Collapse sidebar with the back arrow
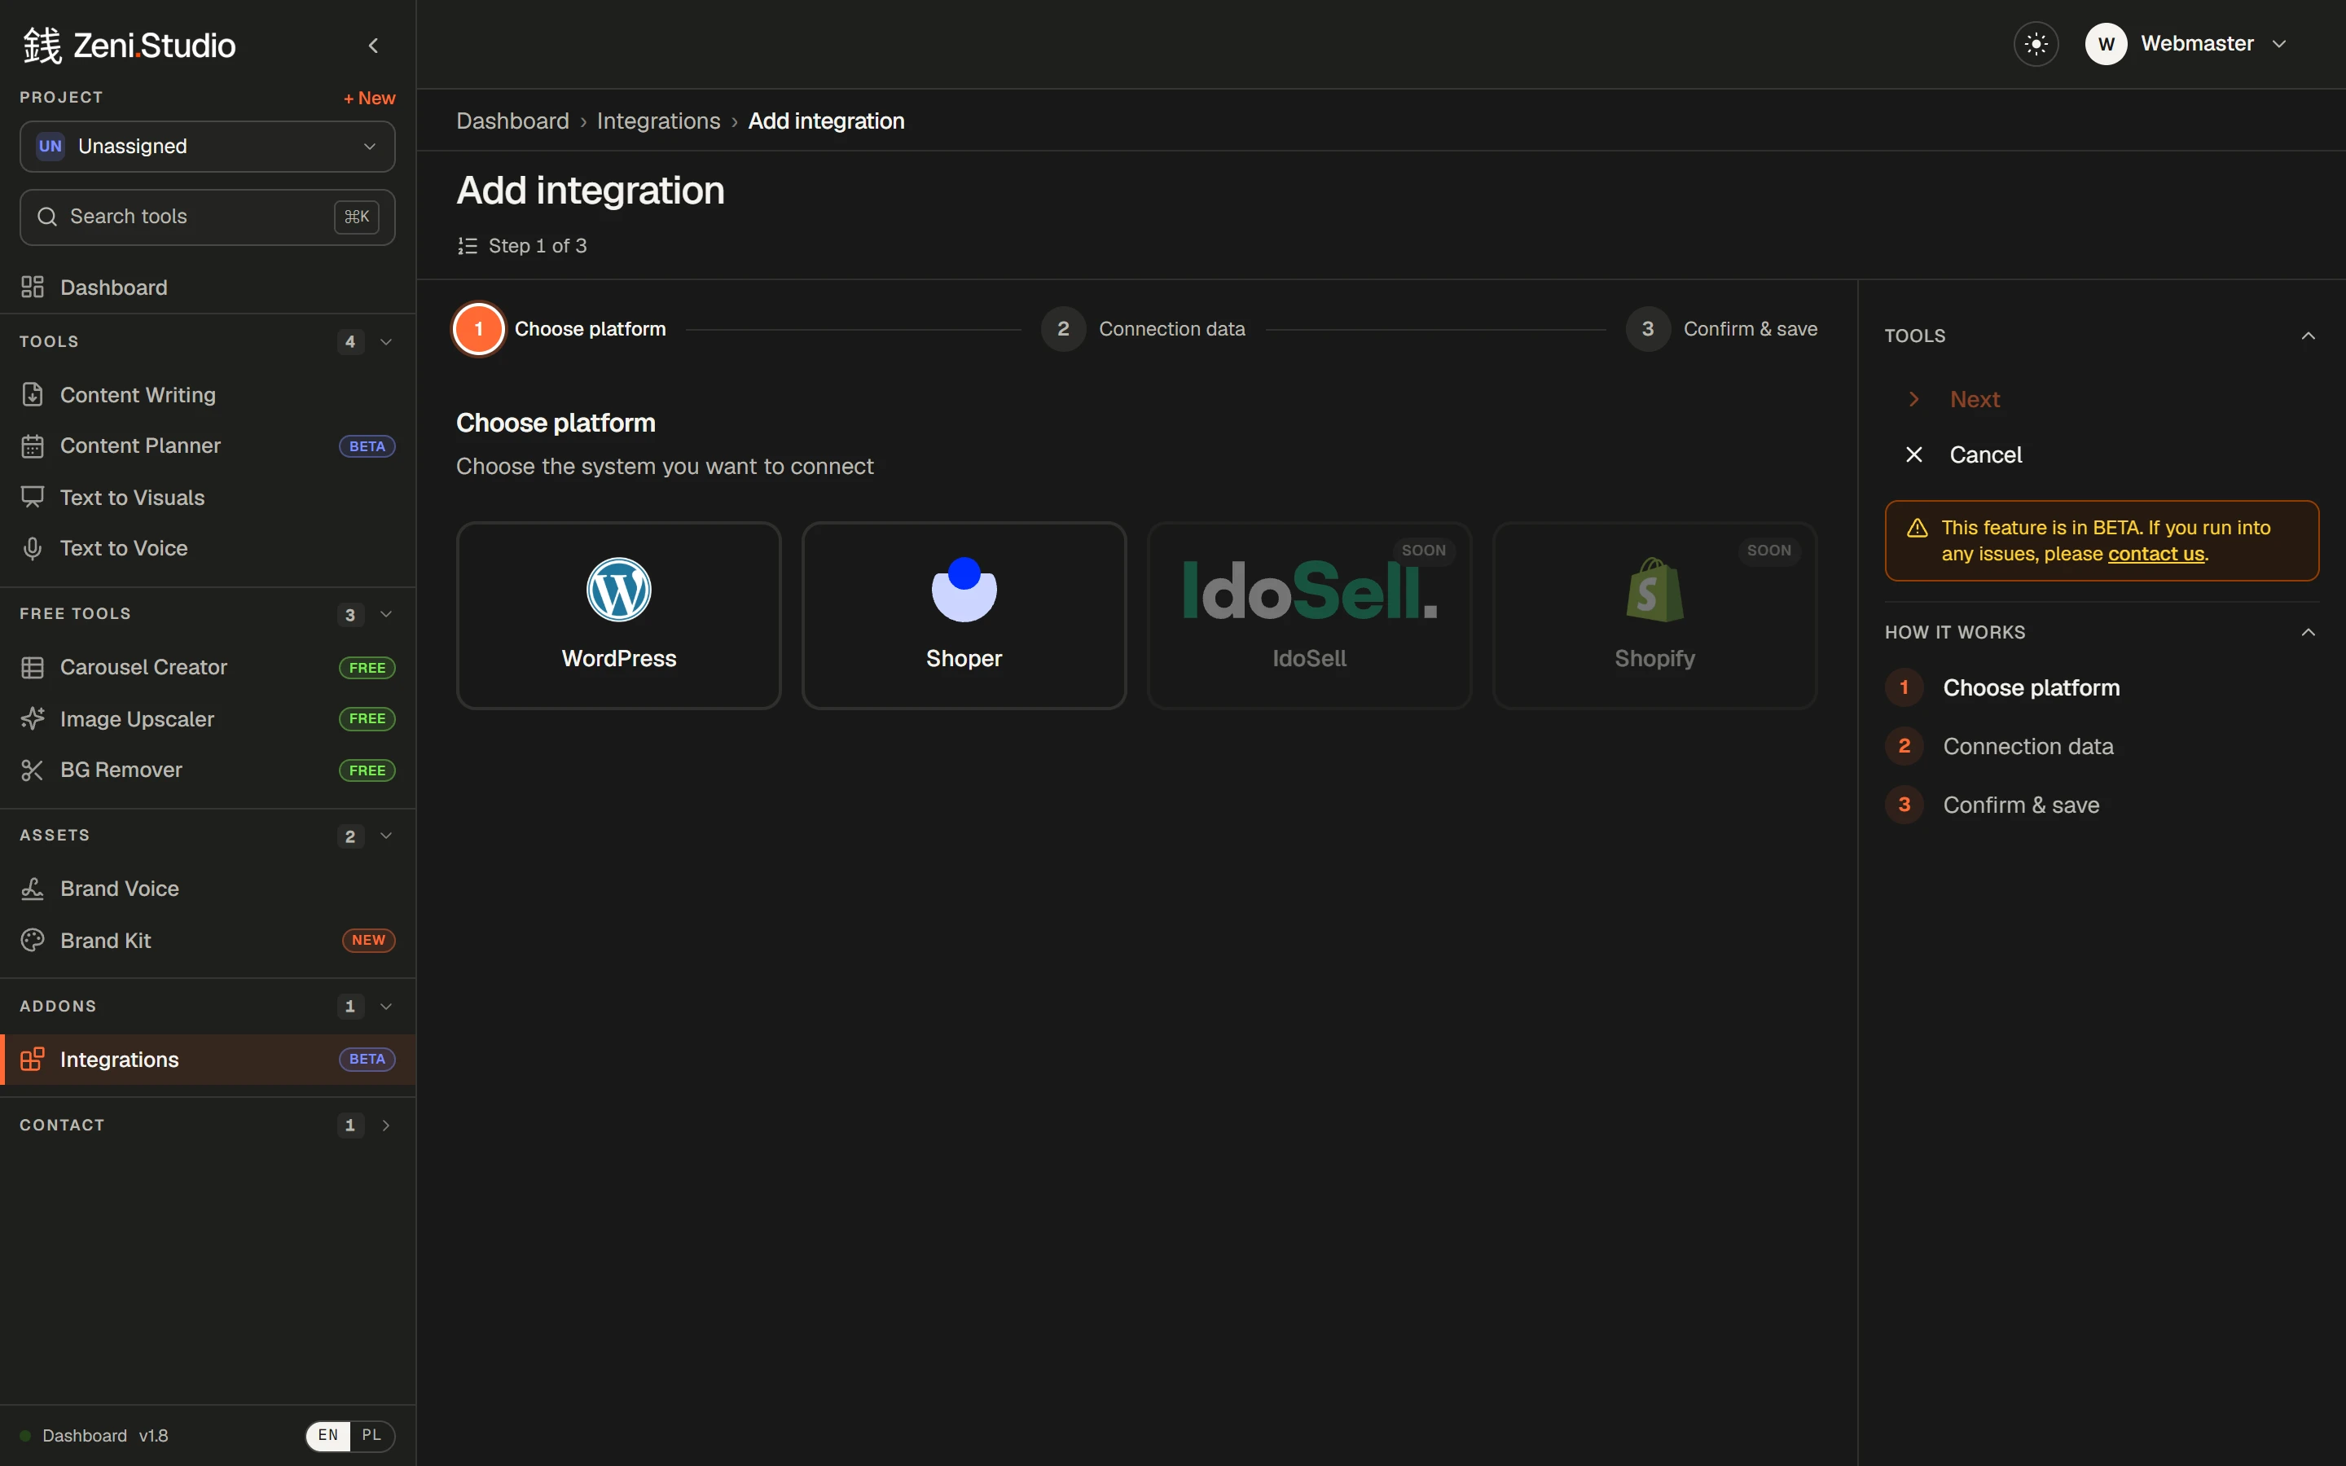The height and width of the screenshot is (1466, 2346). point(373,46)
